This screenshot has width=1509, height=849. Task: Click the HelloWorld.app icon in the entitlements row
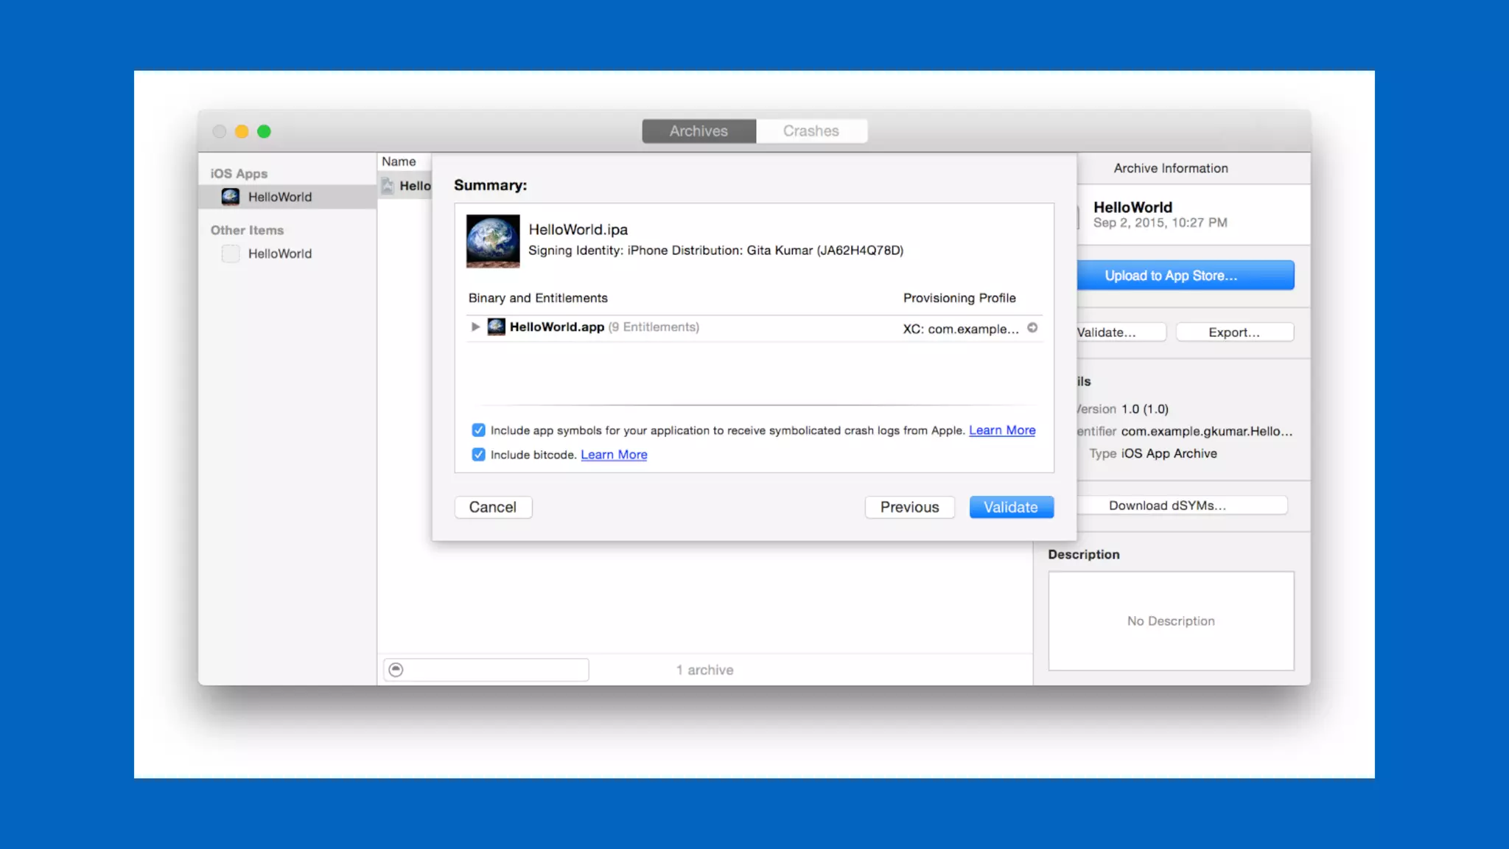tap(497, 326)
